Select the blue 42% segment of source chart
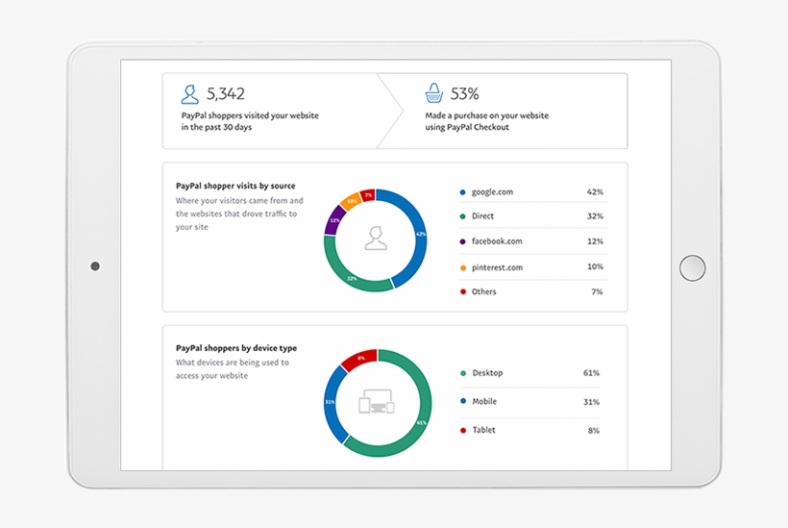The height and width of the screenshot is (528, 788). (x=420, y=234)
